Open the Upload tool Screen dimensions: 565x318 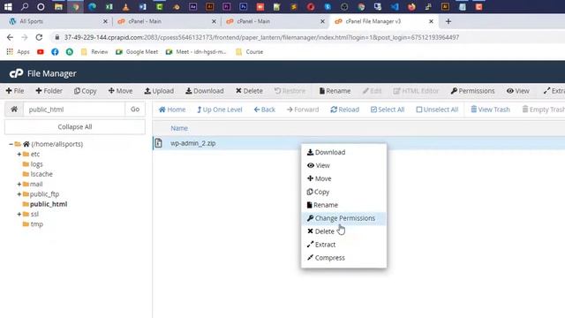[159, 91]
